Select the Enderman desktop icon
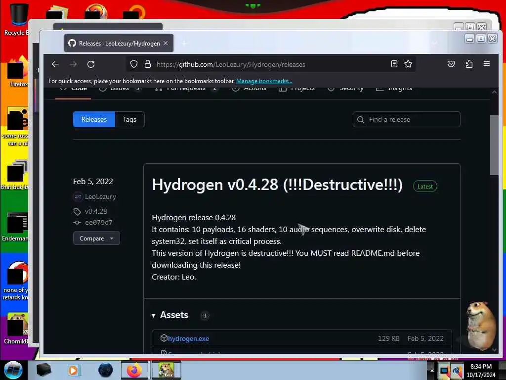This screenshot has width=506, height=380. point(15,226)
